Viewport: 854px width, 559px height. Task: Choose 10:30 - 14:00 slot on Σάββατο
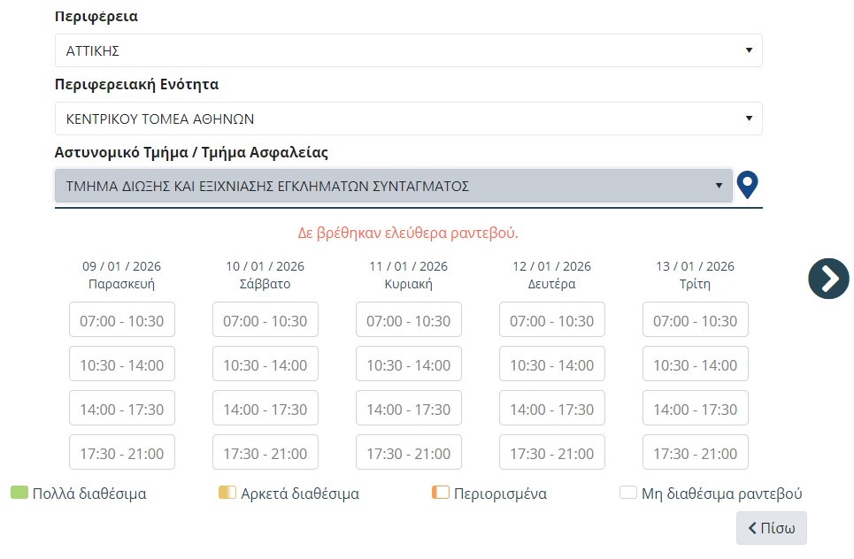(265, 364)
